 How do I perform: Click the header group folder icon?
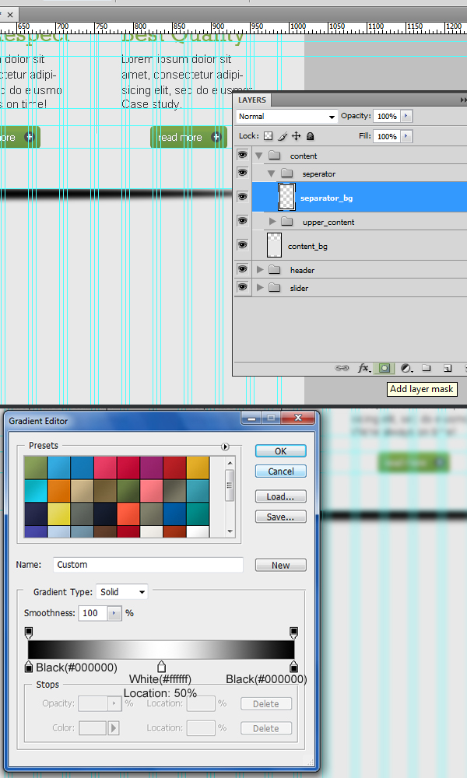point(275,269)
